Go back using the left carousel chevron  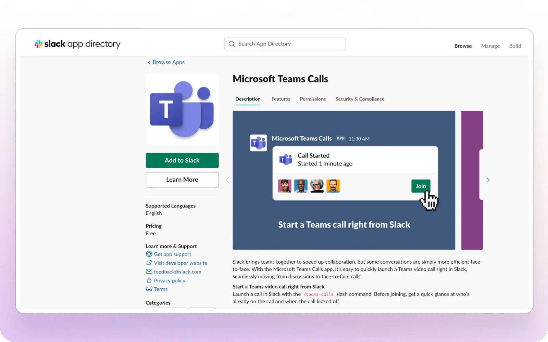point(227,180)
